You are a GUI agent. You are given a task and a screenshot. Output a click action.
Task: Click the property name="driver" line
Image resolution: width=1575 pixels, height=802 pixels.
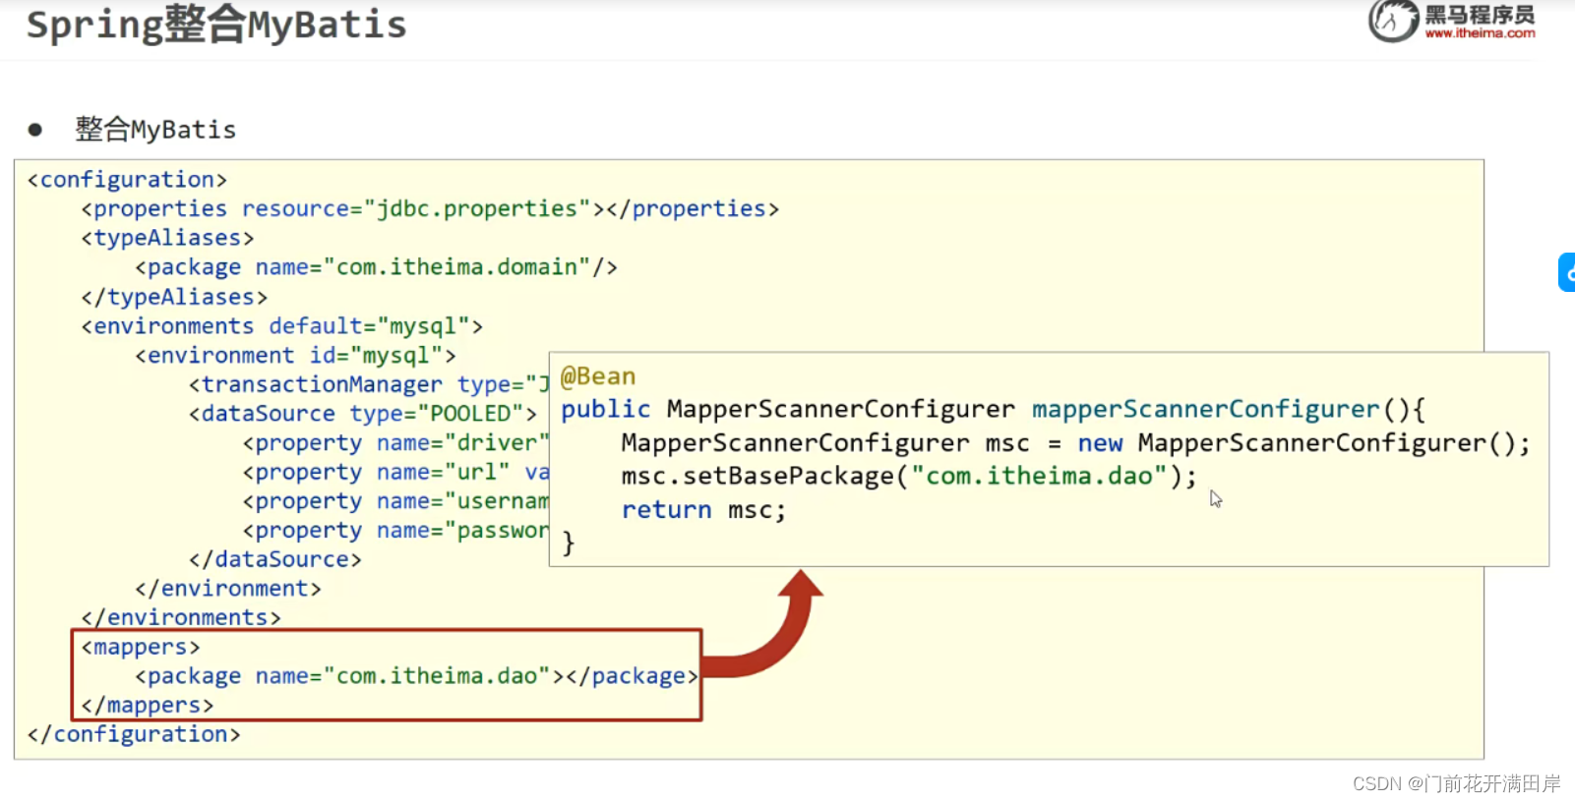click(x=395, y=443)
